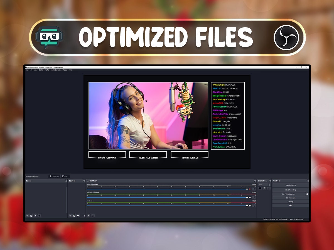The height and width of the screenshot is (250, 334).
Task: Undock the Scenes panel
Action: pyautogui.click(x=66, y=181)
